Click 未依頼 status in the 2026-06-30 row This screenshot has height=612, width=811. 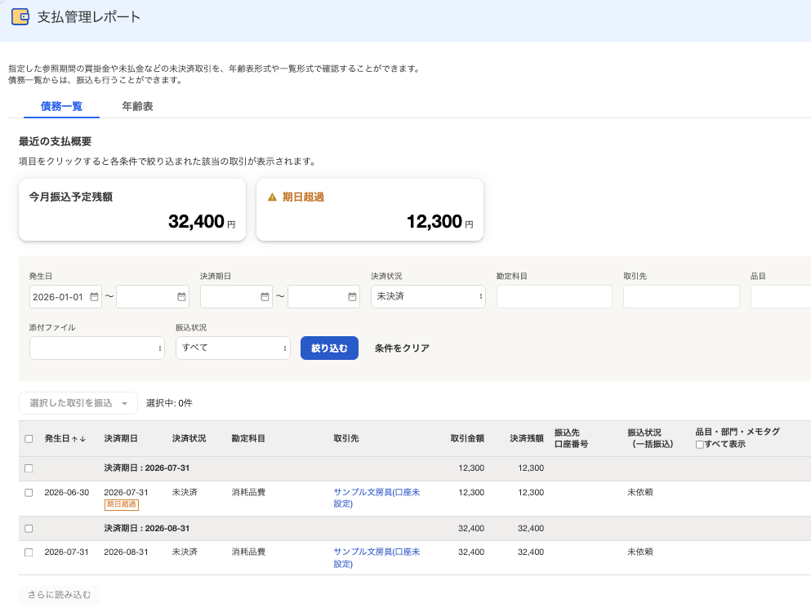tap(639, 492)
